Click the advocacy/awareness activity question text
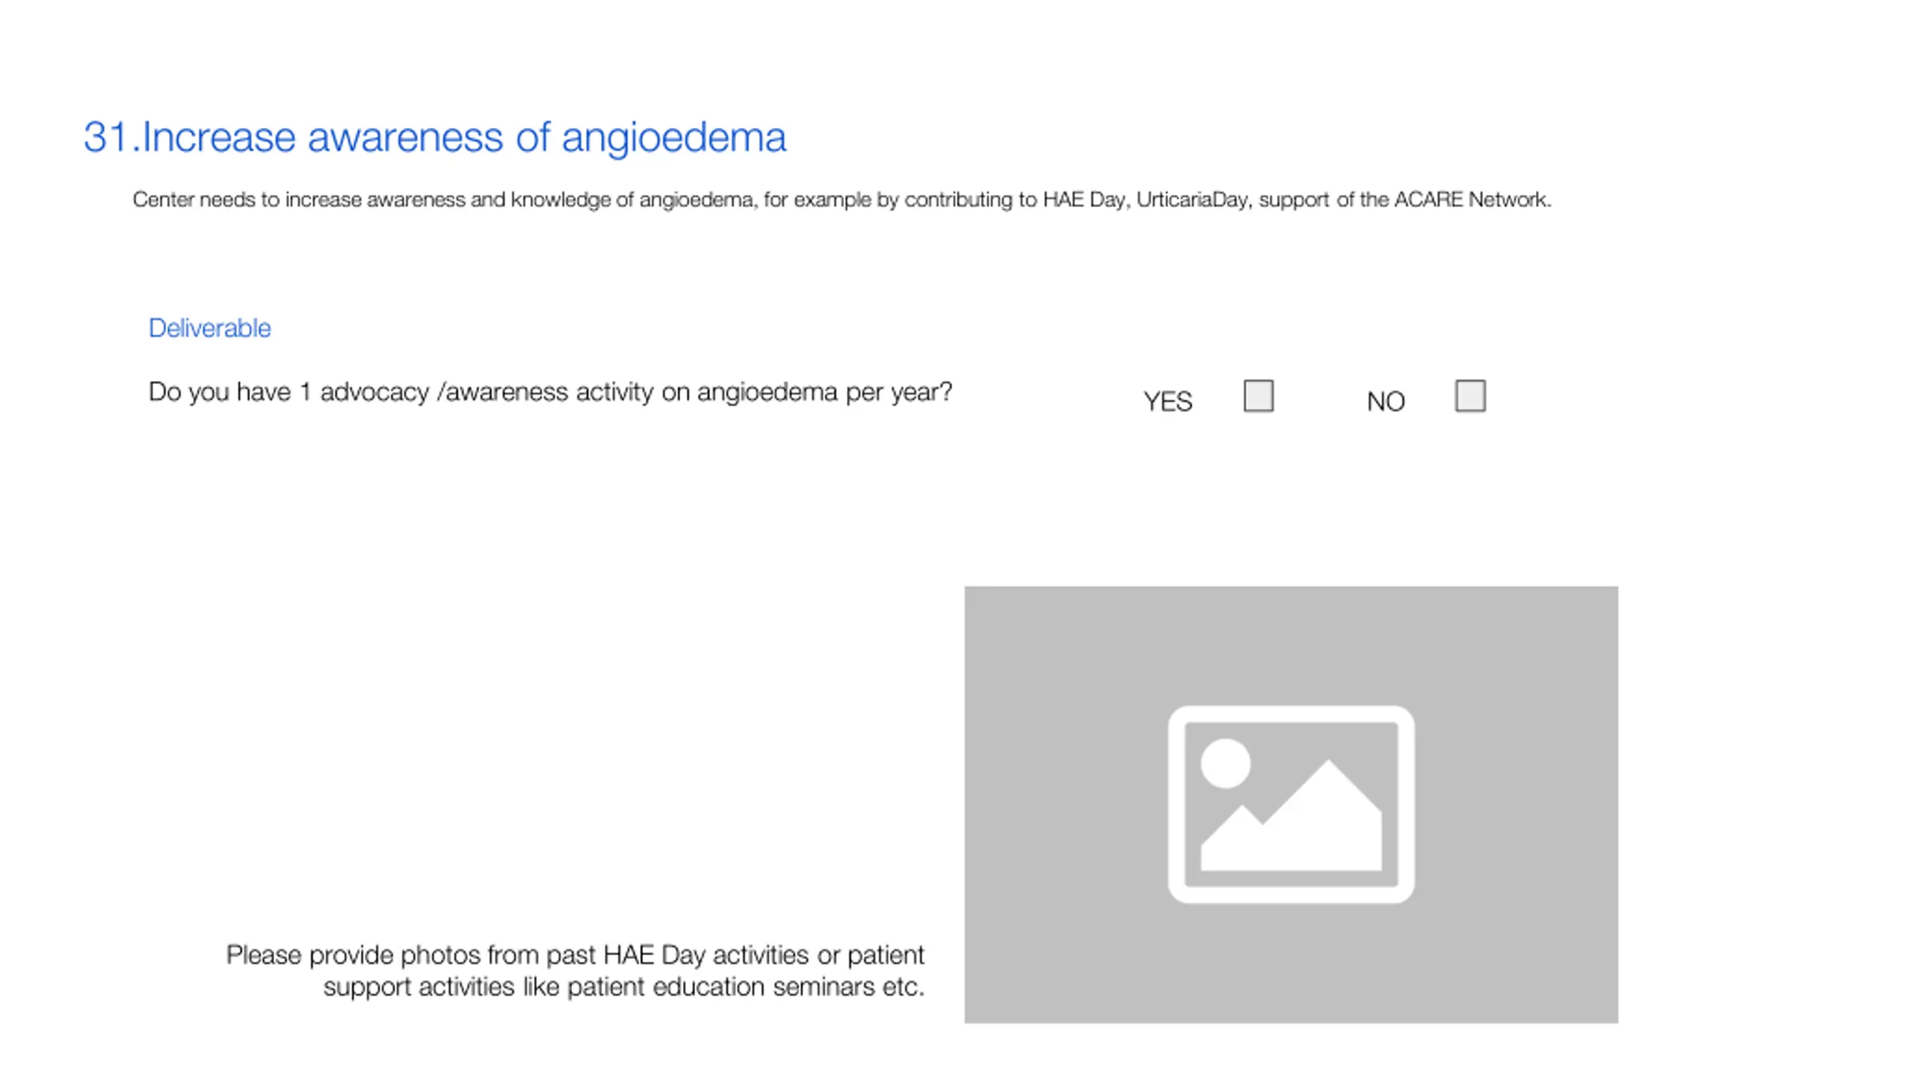Image resolution: width=1907 pixels, height=1072 pixels. point(550,392)
